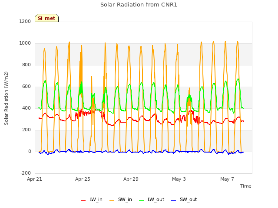Click the May 3 x-axis label
This screenshot has width=278, height=208.
(179, 179)
